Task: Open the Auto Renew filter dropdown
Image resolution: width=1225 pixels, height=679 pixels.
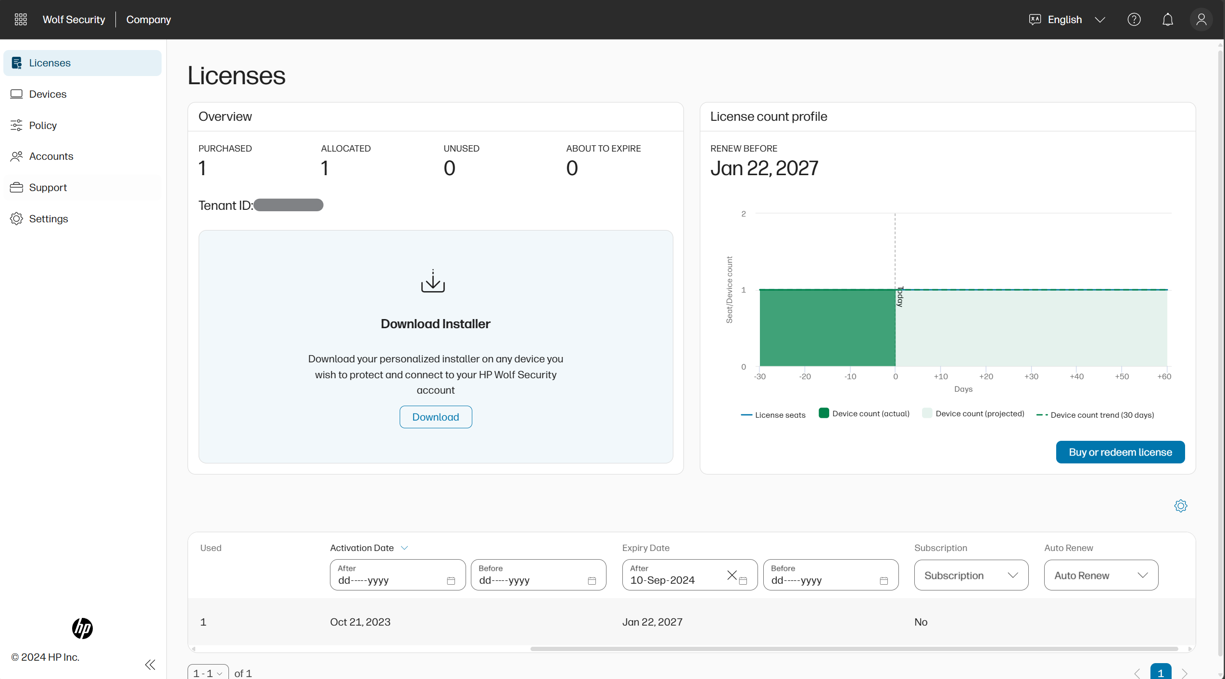Action: 1101,575
